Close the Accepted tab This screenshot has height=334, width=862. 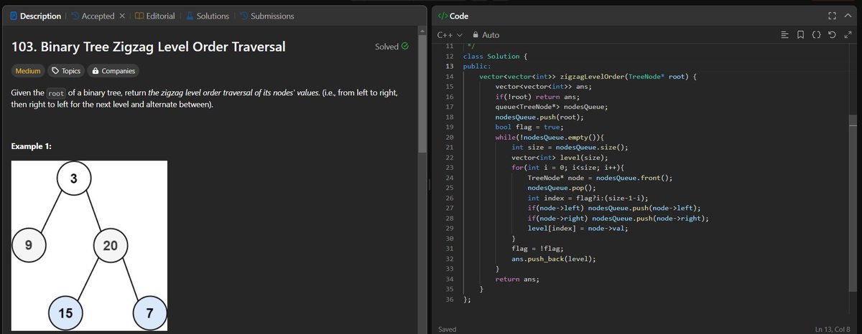[121, 16]
